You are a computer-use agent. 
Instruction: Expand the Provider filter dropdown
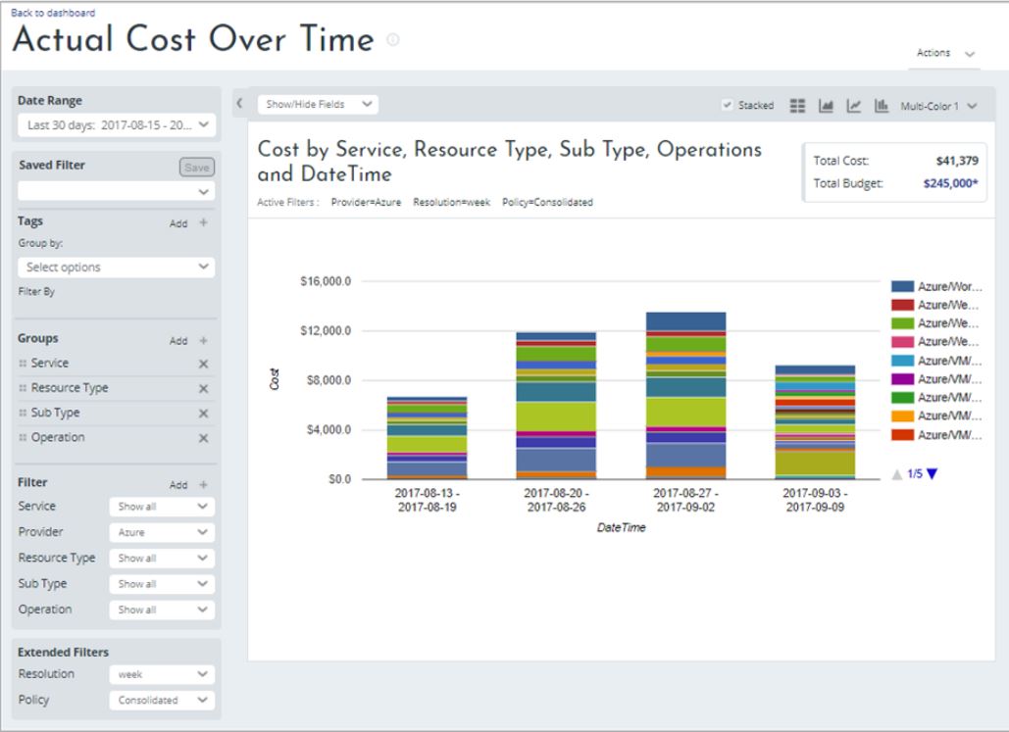tap(160, 532)
